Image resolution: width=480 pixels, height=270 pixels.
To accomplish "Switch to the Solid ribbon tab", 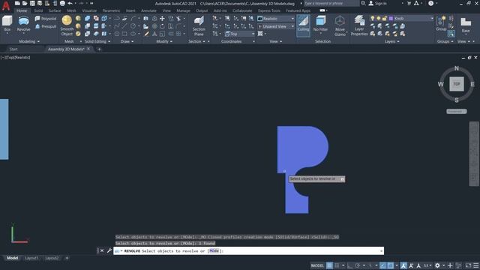I will [38, 10].
